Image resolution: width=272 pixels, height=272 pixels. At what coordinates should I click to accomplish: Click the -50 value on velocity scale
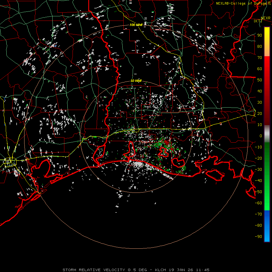(258, 192)
